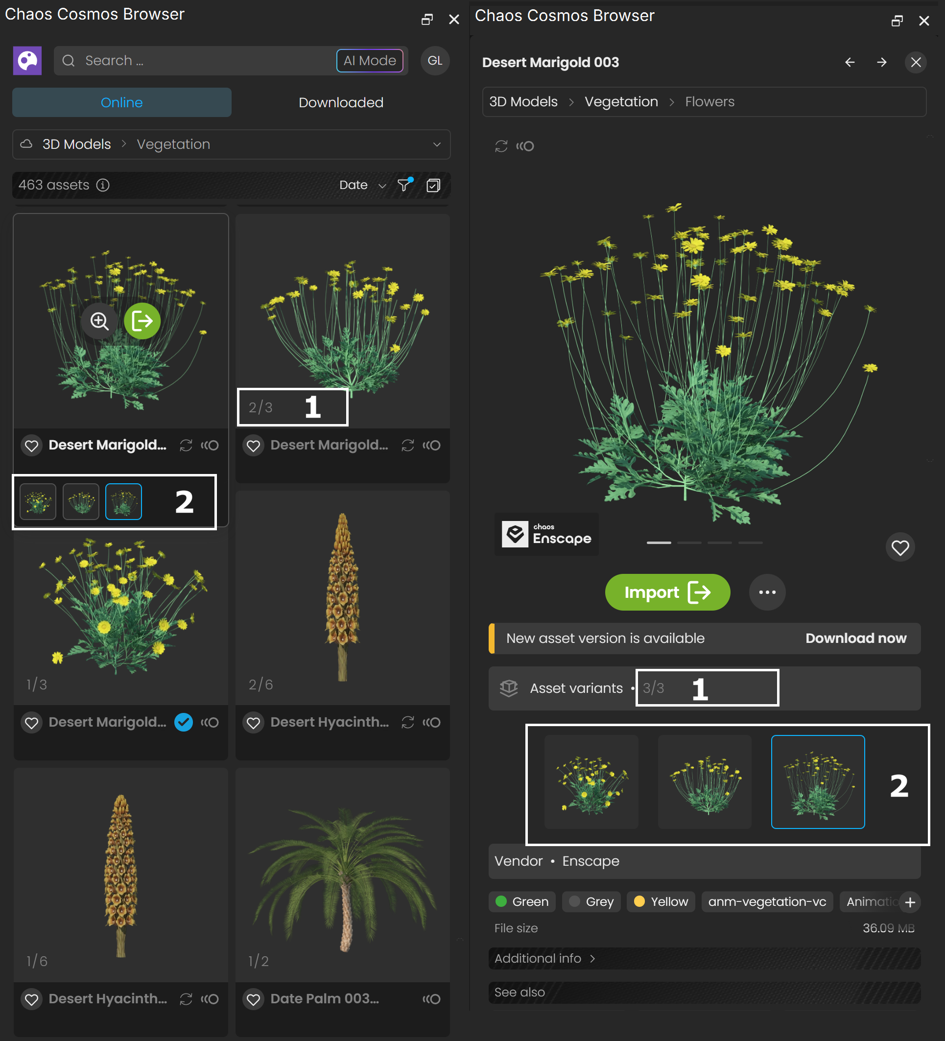The width and height of the screenshot is (945, 1041).
Task: Click the second preview carousel indicator dash
Action: pyautogui.click(x=689, y=543)
